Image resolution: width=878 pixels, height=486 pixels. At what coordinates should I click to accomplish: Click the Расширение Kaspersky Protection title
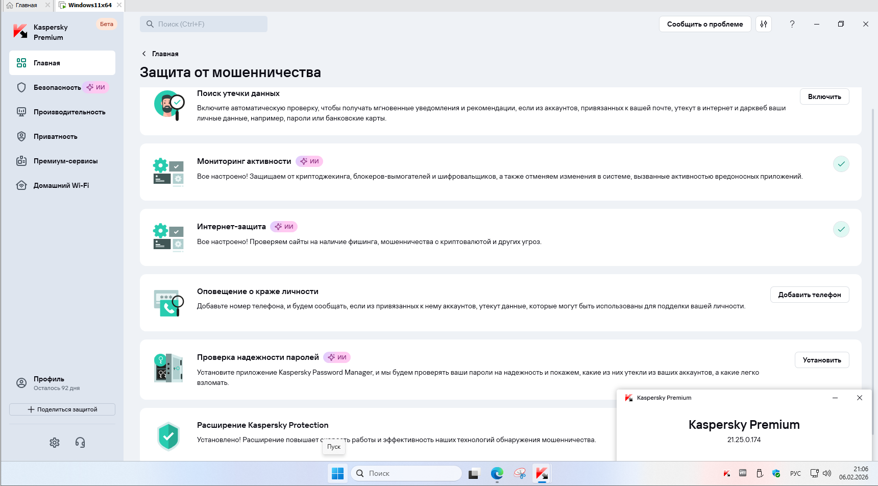pos(262,425)
